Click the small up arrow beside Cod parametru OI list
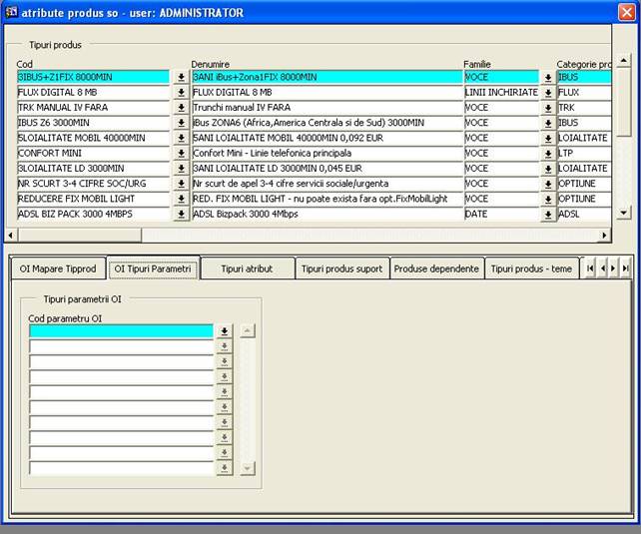 [248, 331]
